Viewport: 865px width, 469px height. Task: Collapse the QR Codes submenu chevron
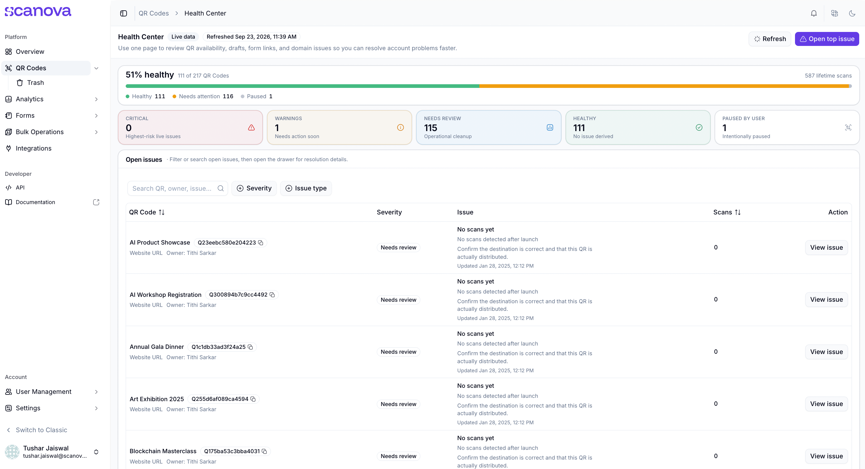pos(96,68)
